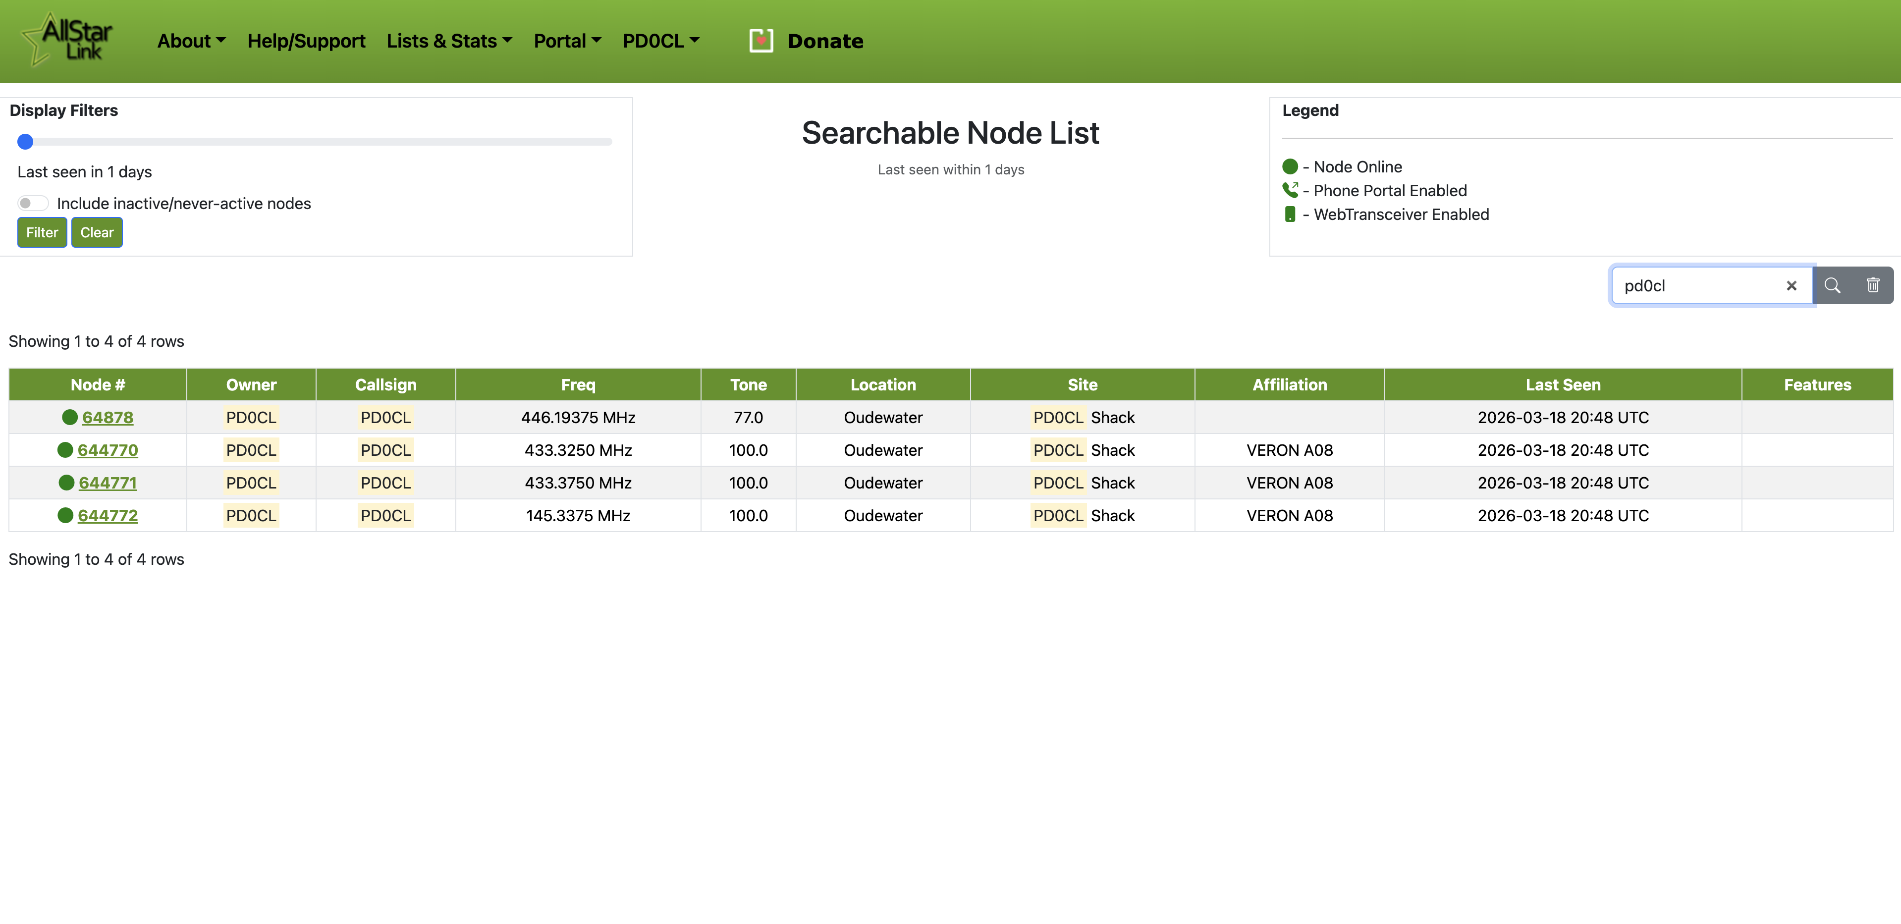This screenshot has height=924, width=1901.
Task: Open the Lists & Stats dropdown
Action: coord(449,41)
